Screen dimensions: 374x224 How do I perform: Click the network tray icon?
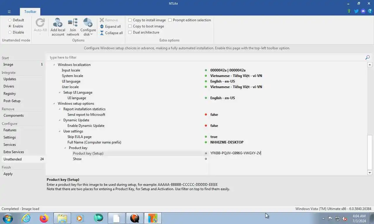(x=337, y=218)
